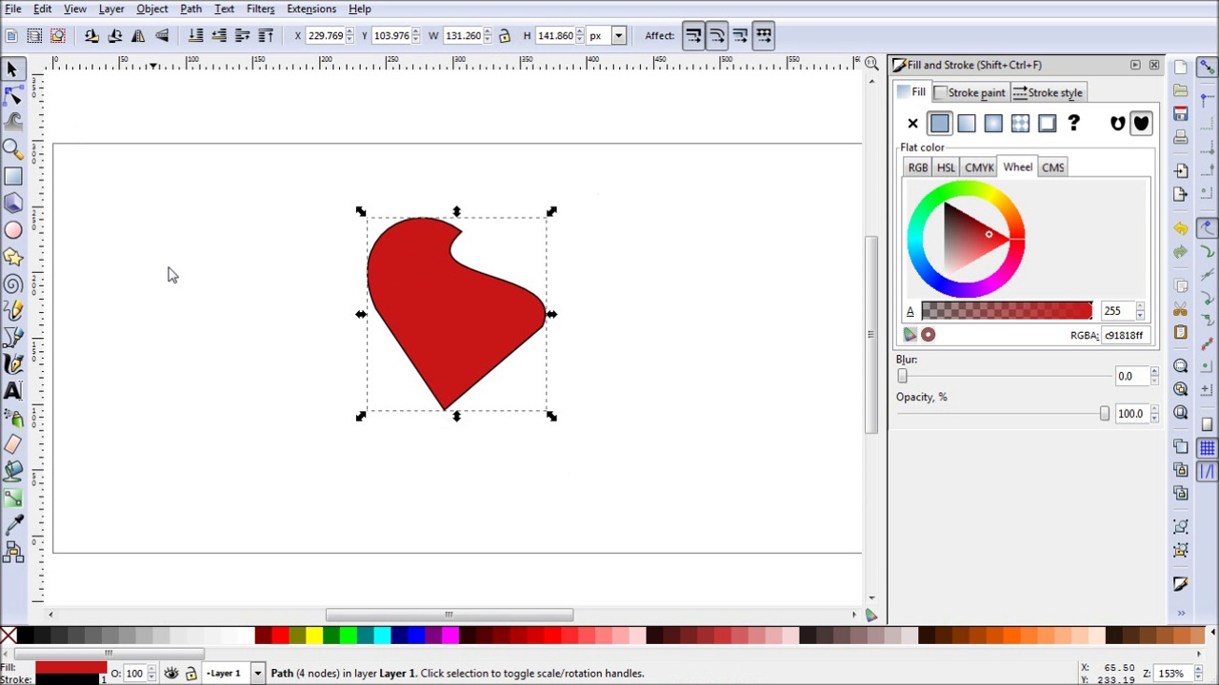Activate the Text tool
1219x685 pixels.
(13, 391)
